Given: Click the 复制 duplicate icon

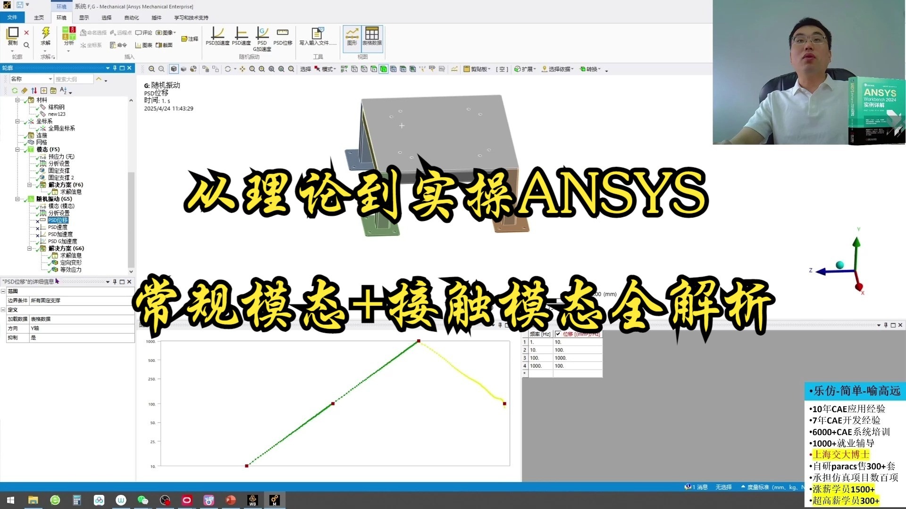Looking at the screenshot, I should [x=13, y=33].
